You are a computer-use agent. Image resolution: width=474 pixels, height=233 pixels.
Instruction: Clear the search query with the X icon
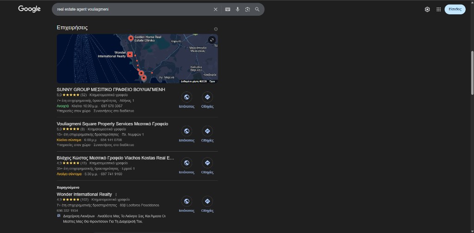point(216,9)
